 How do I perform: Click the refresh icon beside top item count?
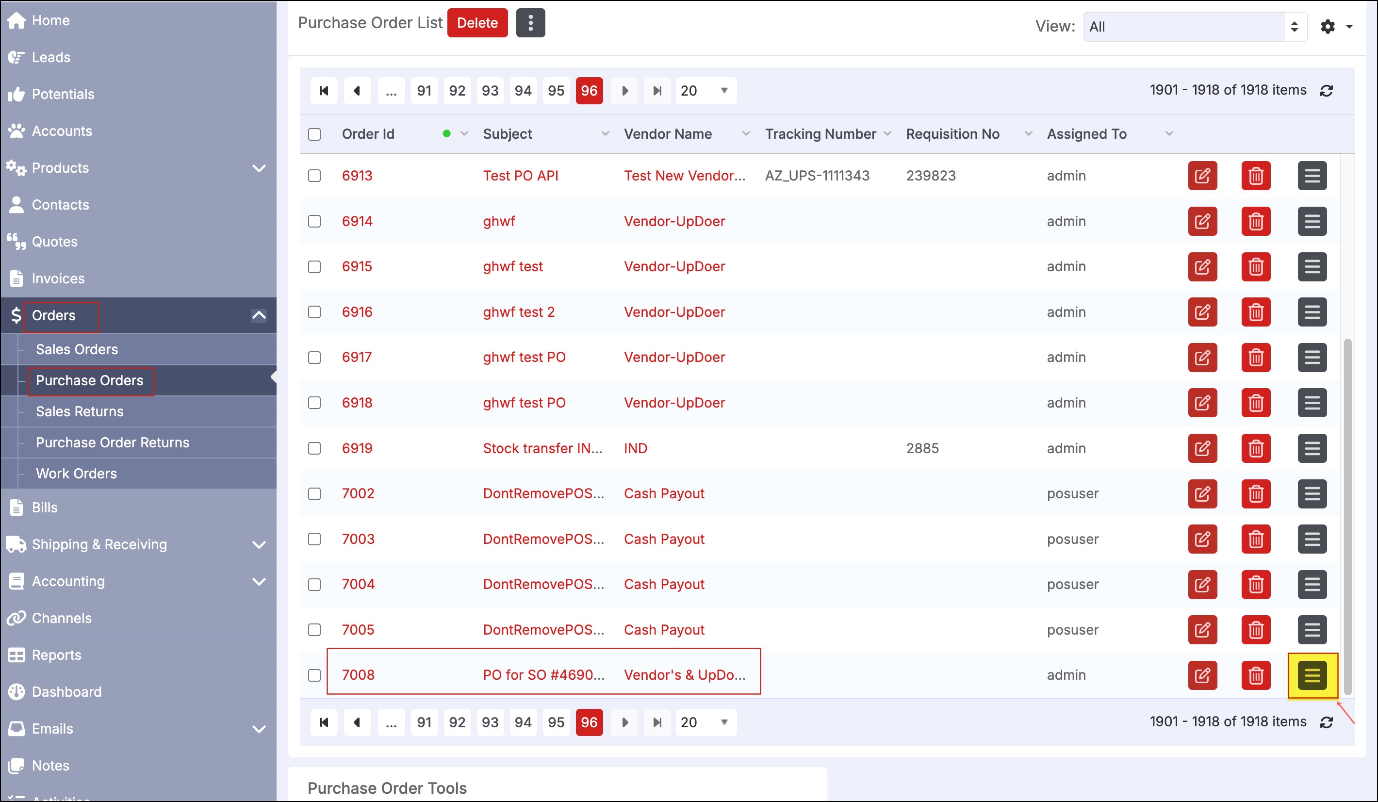1327,91
